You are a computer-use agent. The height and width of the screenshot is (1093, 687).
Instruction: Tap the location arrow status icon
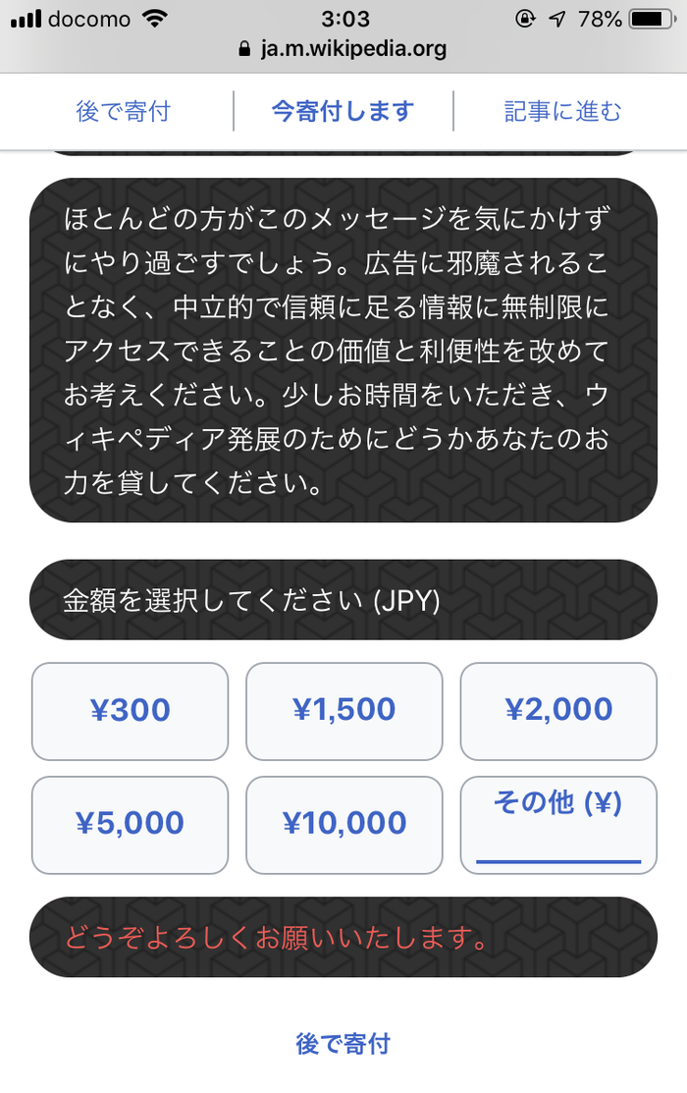point(557,19)
